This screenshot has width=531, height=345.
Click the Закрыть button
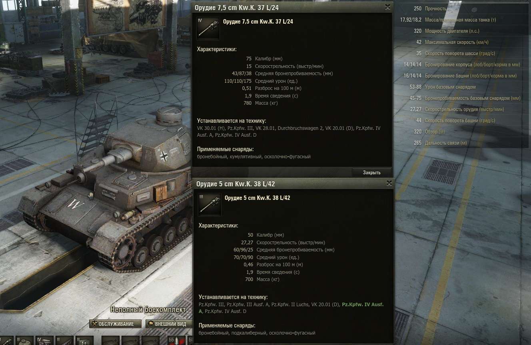point(371,172)
